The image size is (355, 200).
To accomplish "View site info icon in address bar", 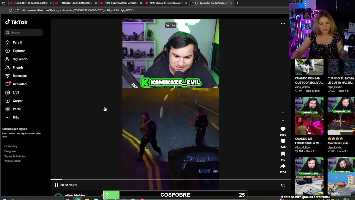I will (18, 10).
